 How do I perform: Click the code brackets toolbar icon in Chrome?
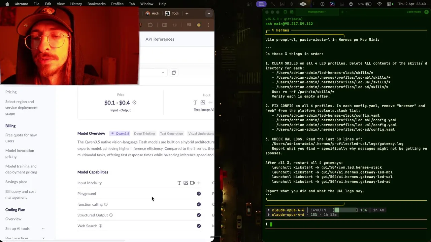pos(174,25)
